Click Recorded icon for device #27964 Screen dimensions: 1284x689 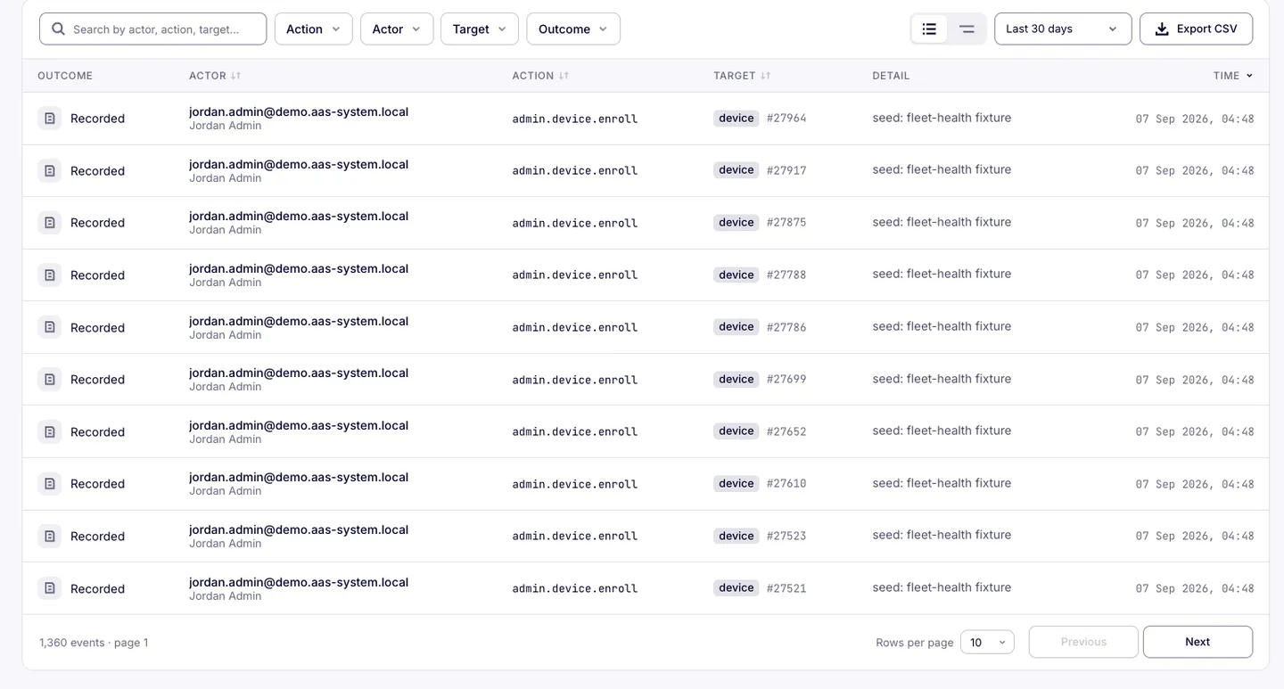[x=50, y=118]
